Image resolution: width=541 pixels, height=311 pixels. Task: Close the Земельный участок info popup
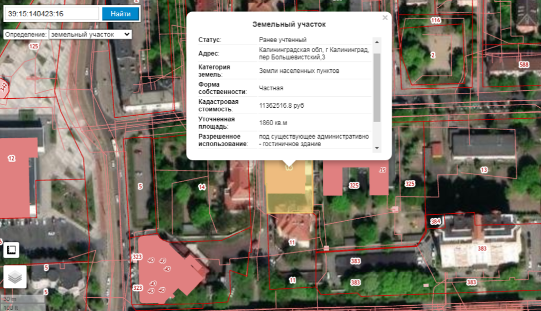coord(385,18)
